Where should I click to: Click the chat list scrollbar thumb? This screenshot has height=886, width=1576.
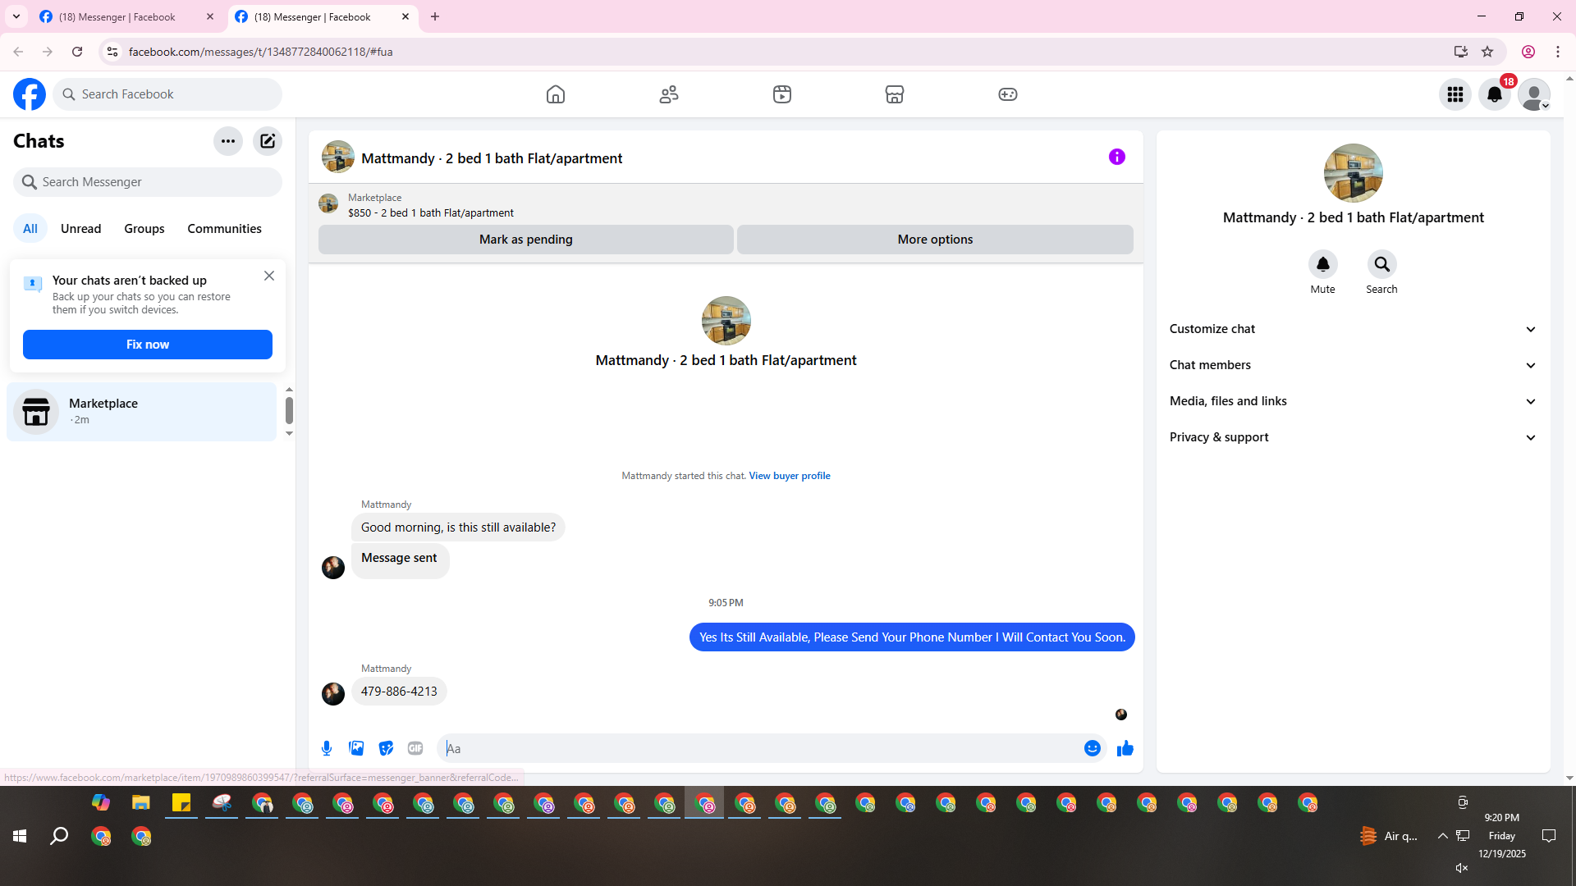click(289, 410)
